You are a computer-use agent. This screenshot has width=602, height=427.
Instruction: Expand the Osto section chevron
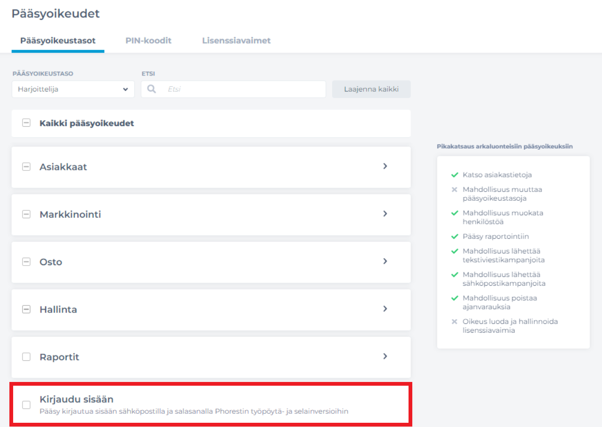pos(385,261)
